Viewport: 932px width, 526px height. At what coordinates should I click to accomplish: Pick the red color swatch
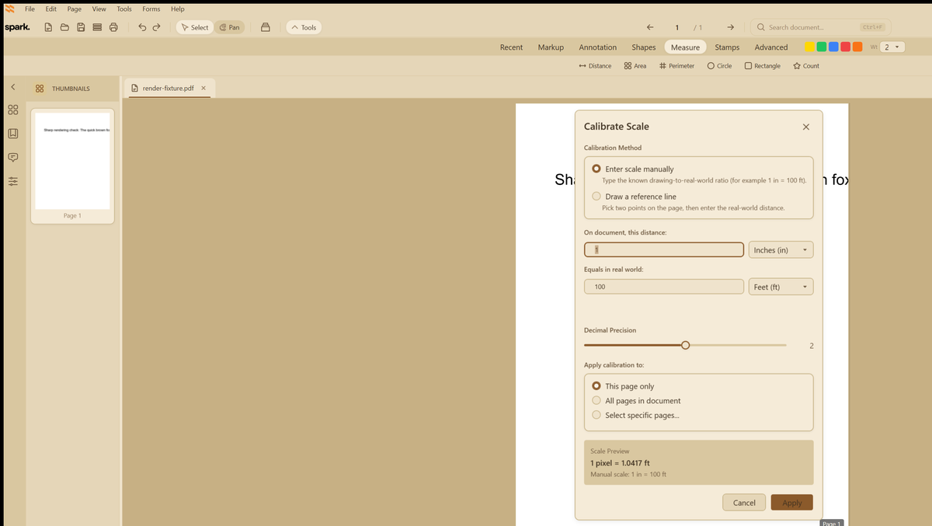846,47
